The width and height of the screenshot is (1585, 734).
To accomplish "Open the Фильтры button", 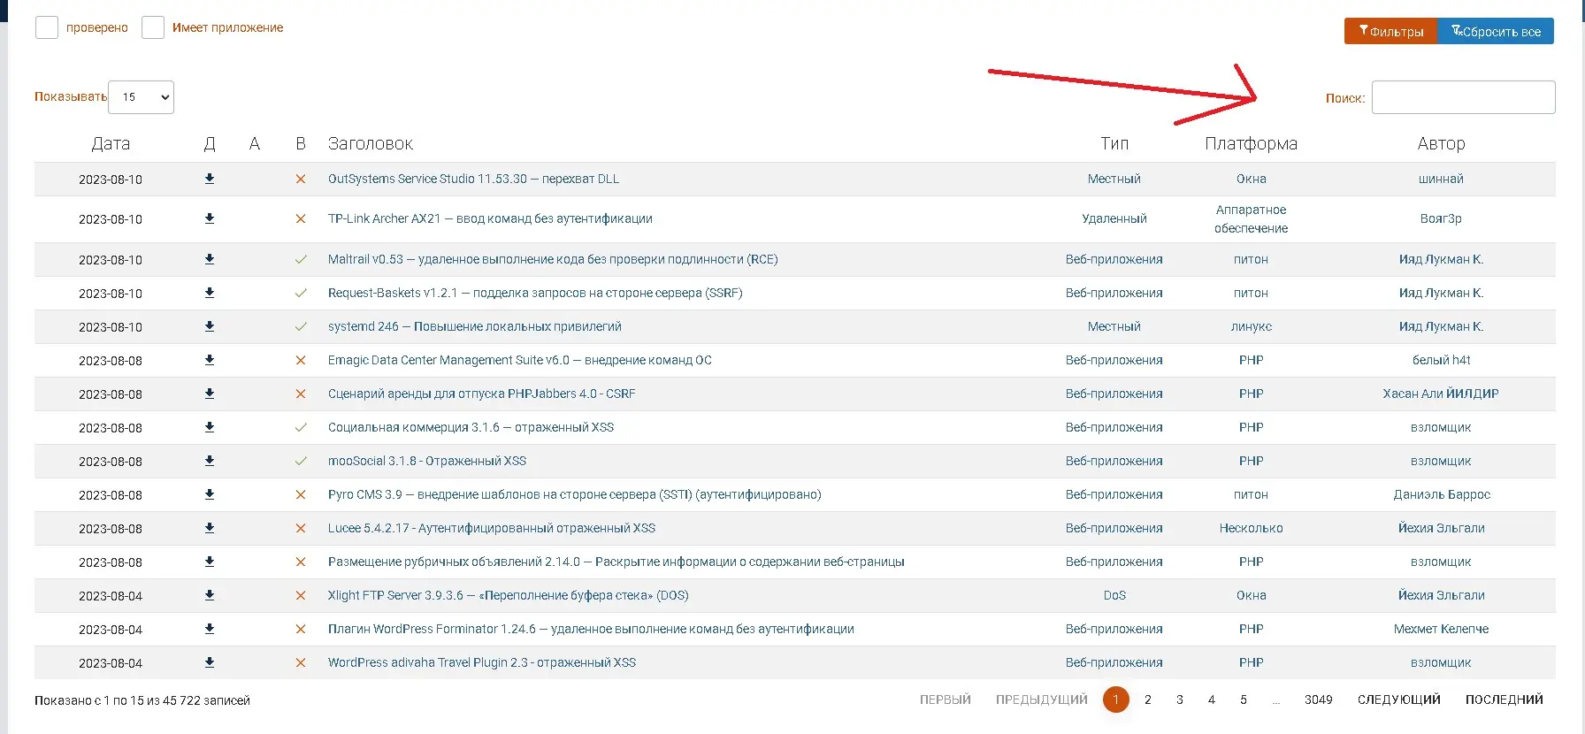I will tap(1391, 31).
